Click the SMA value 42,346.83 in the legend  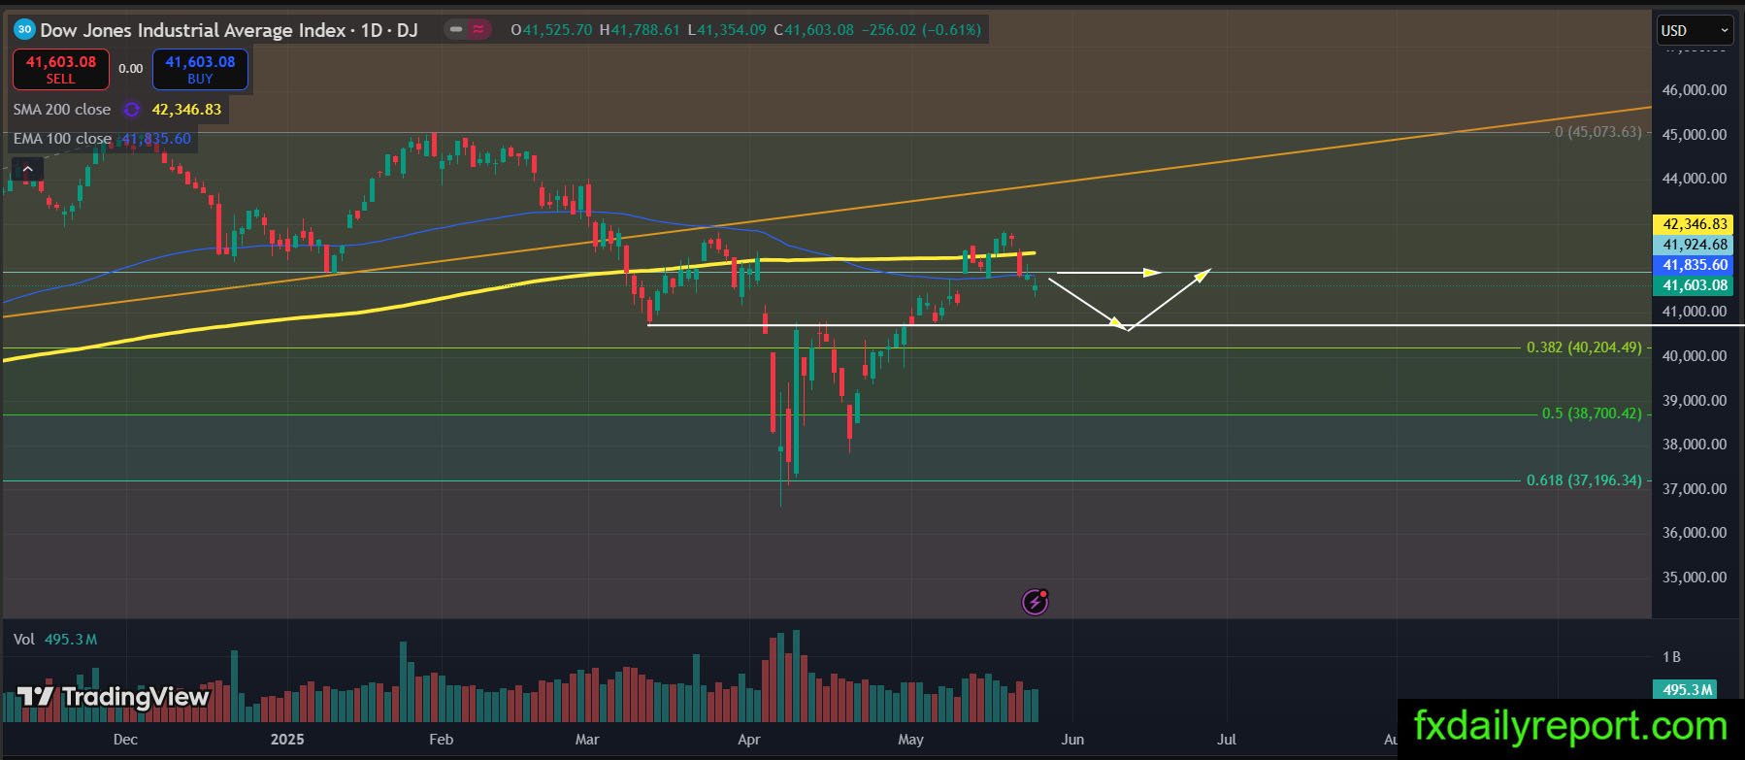pos(186,110)
